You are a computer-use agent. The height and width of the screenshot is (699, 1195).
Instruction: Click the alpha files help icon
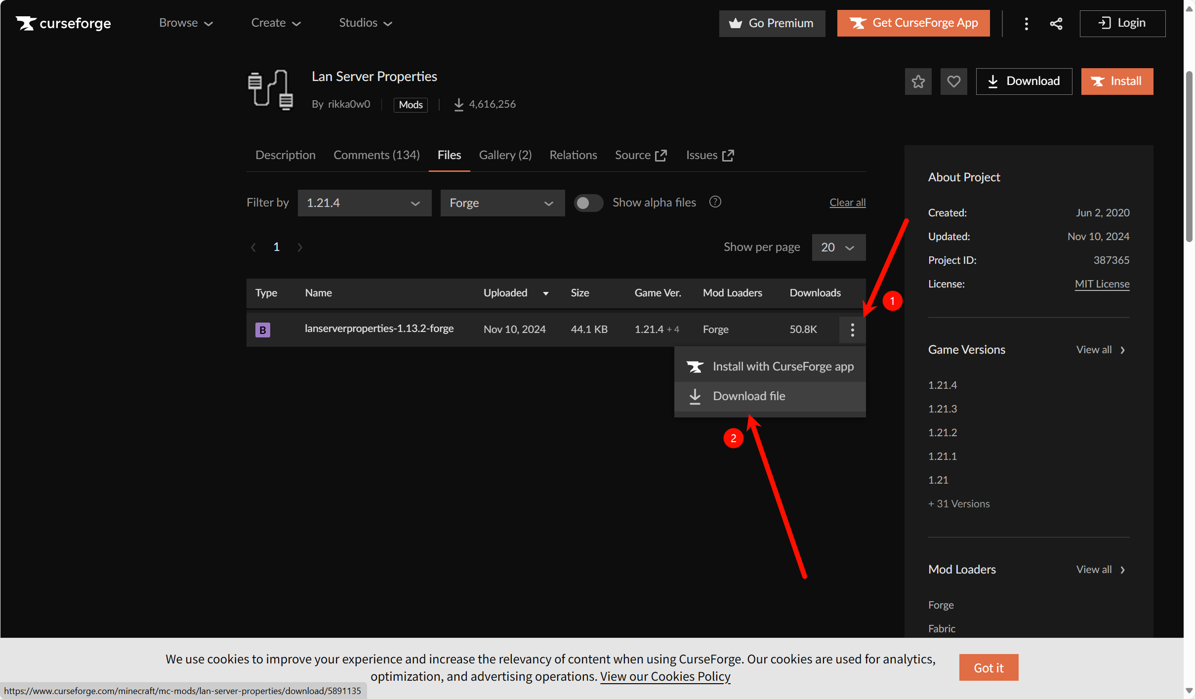(715, 202)
